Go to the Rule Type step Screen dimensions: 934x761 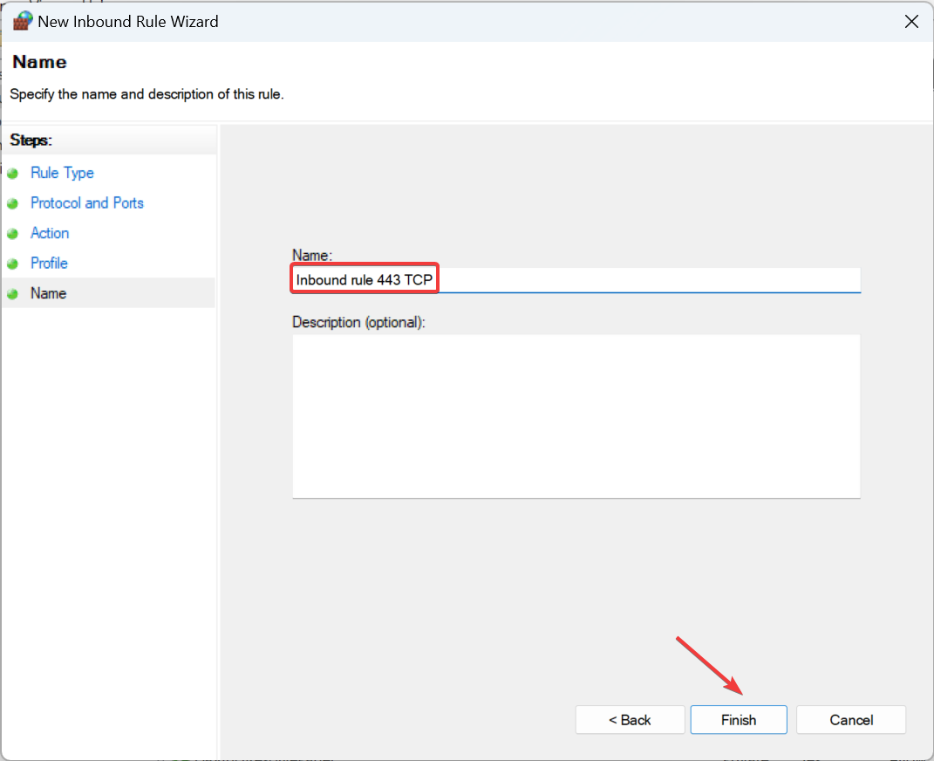coord(62,173)
